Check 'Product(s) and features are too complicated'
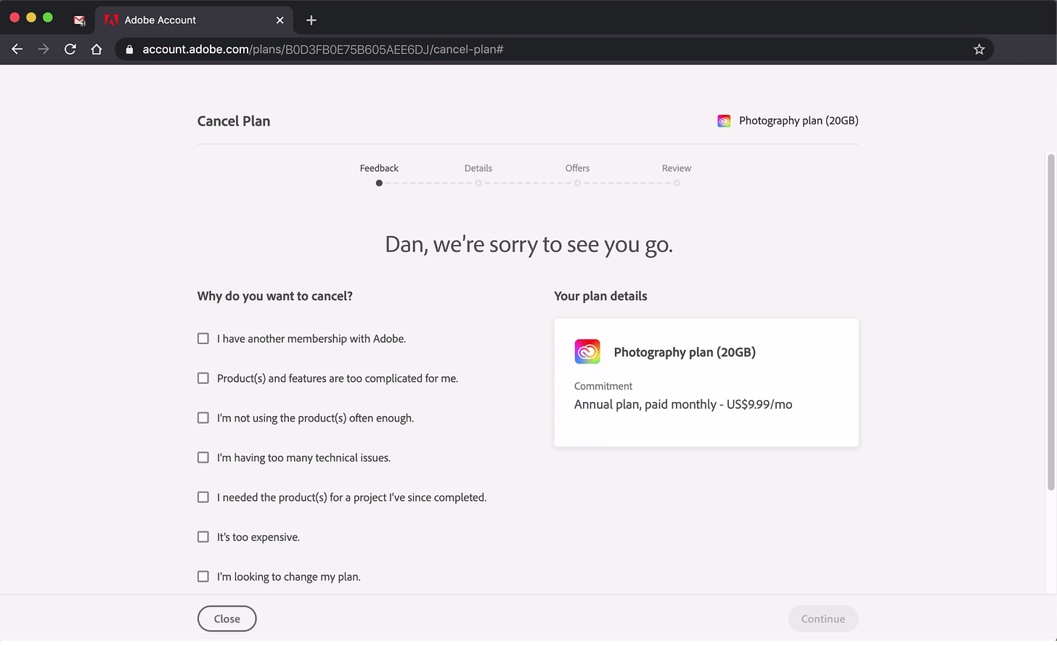Image resolution: width=1057 pixels, height=646 pixels. point(203,378)
